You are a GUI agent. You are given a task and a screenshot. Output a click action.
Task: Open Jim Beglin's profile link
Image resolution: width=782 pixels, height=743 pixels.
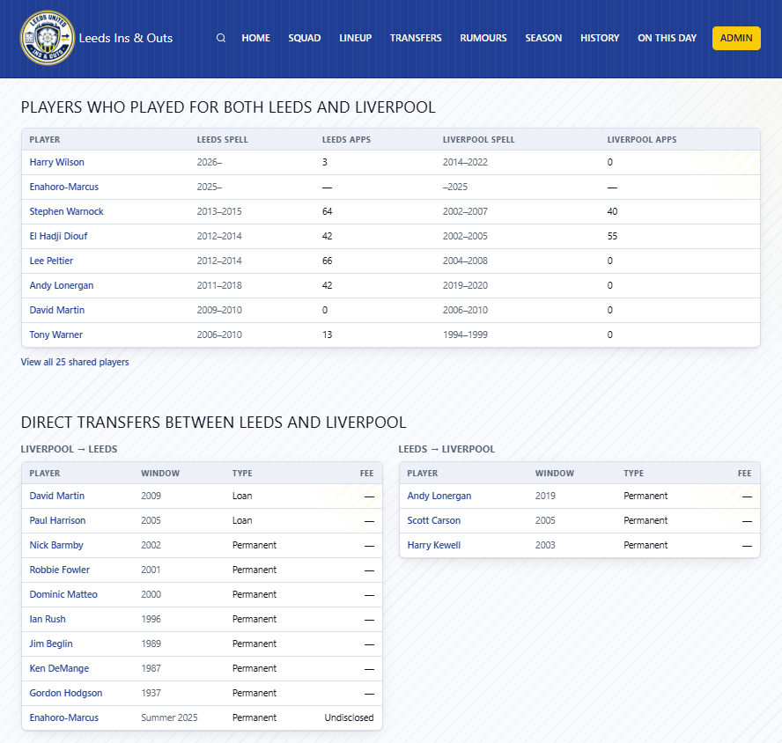(51, 644)
